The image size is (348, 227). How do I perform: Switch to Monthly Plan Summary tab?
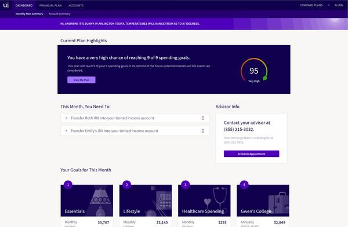pos(30,14)
